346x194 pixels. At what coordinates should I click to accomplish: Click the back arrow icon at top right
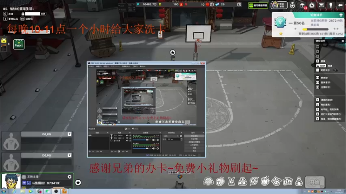click(340, 5)
